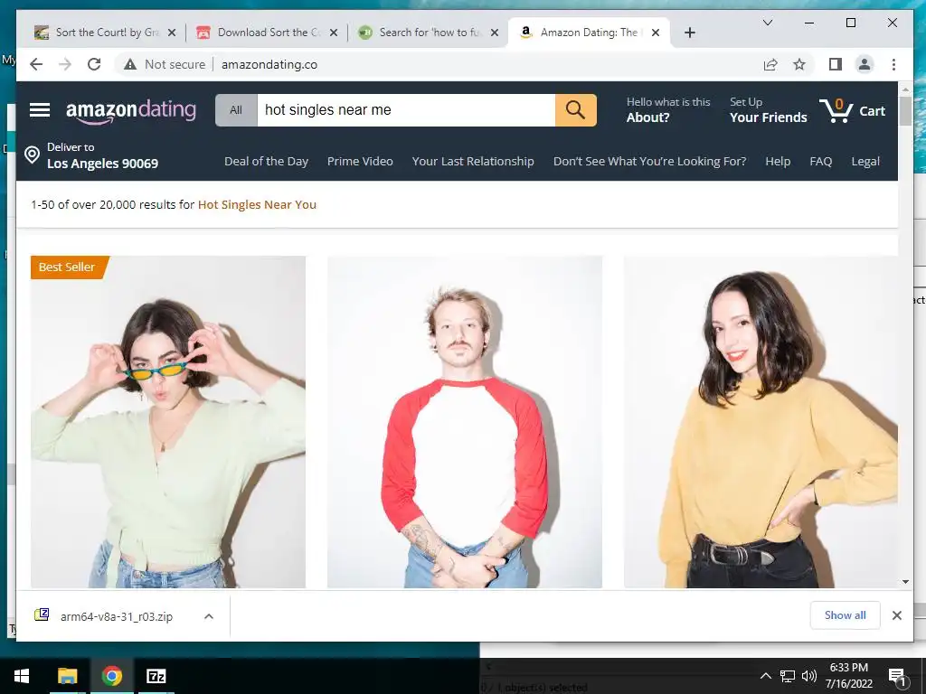Screen dimensions: 926x694
Task: Close the Sort the Court tab
Action: coord(172,33)
